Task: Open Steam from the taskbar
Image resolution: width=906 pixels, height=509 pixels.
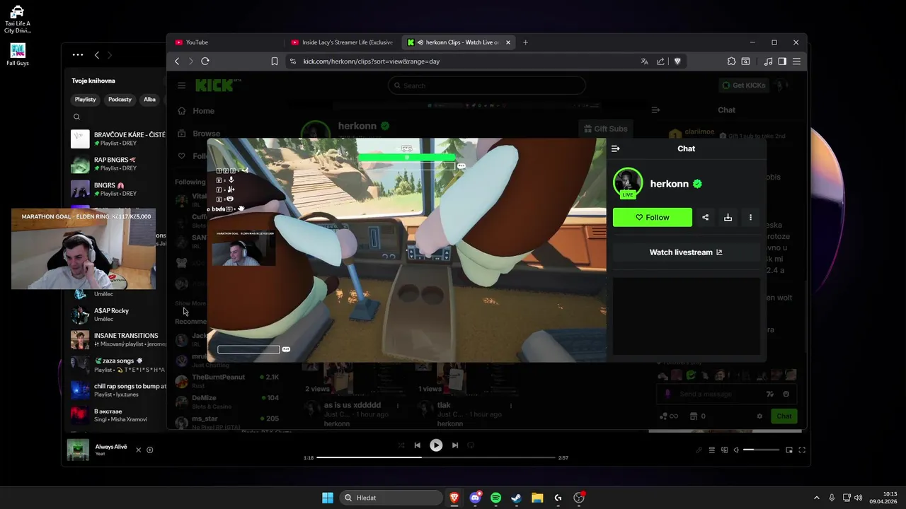Action: [x=517, y=498]
